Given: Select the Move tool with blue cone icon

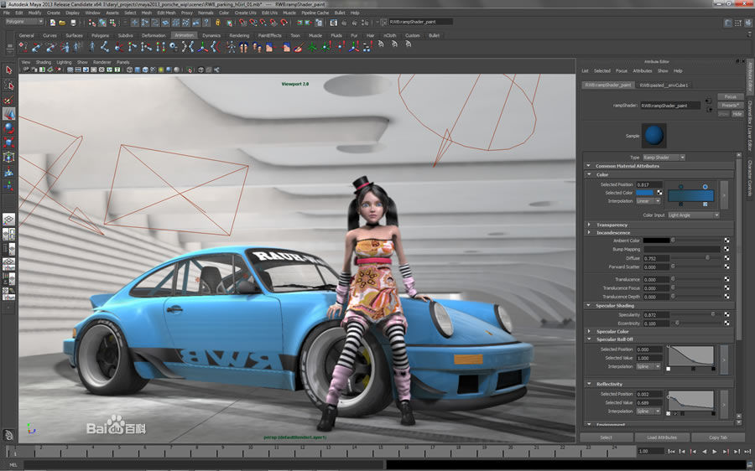Looking at the screenshot, I should click(x=8, y=114).
